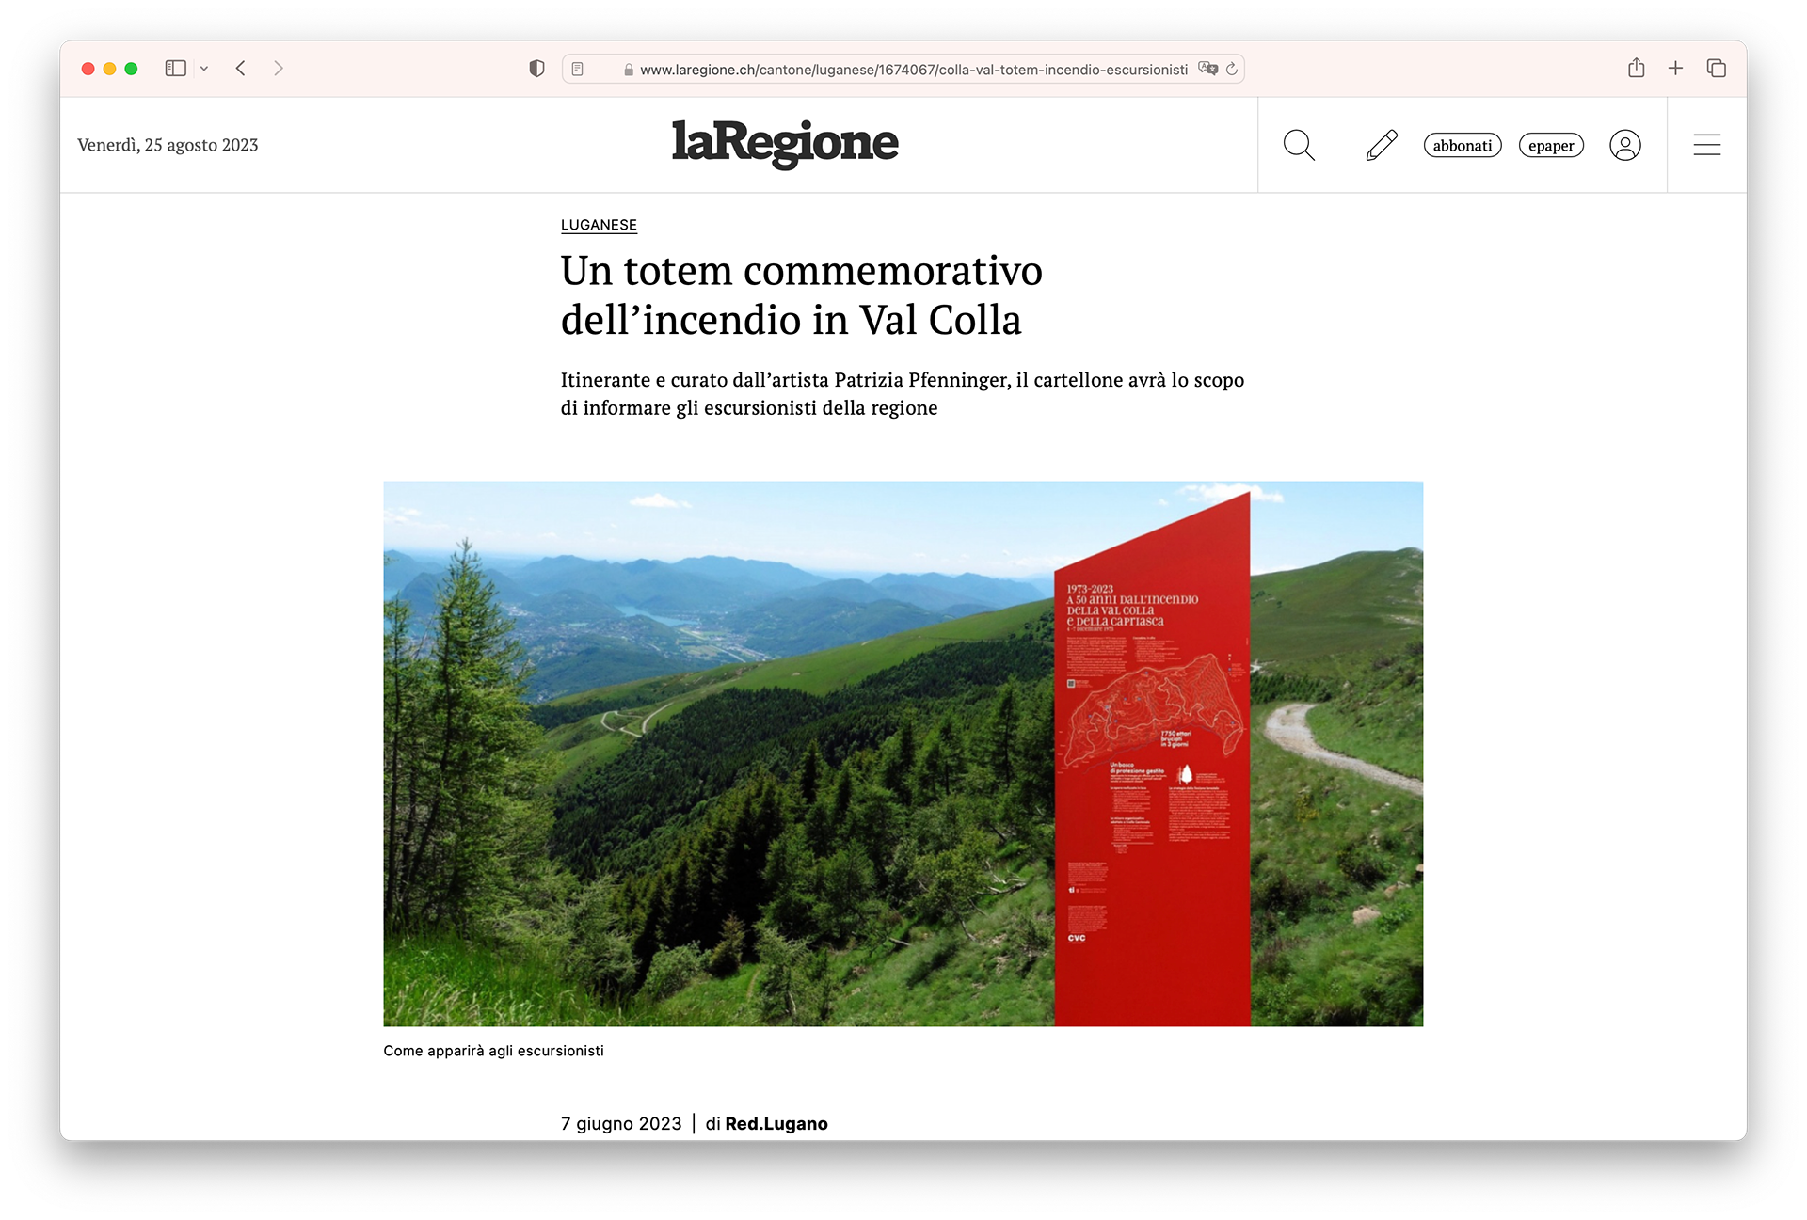Click the privacy shield icon
The width and height of the screenshot is (1807, 1220).
[536, 69]
